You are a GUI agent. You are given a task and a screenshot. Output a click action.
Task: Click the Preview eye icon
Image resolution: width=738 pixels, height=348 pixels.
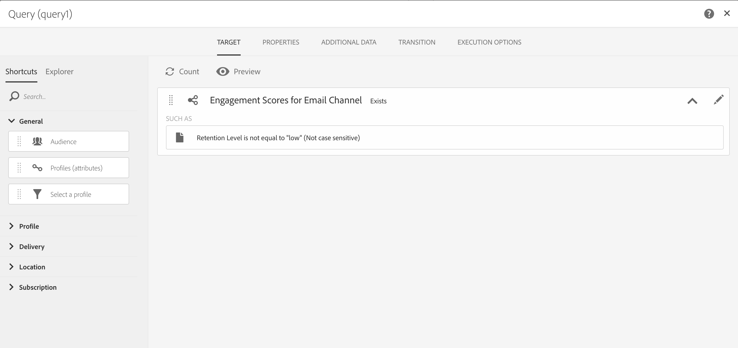(x=223, y=71)
